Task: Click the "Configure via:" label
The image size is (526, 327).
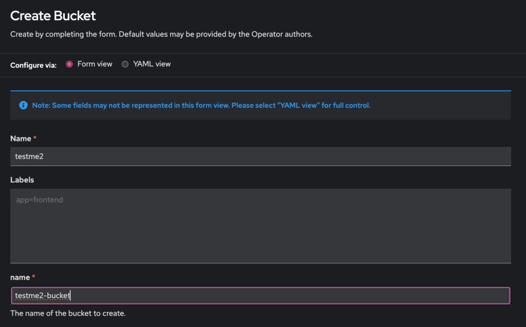Action: coord(33,65)
